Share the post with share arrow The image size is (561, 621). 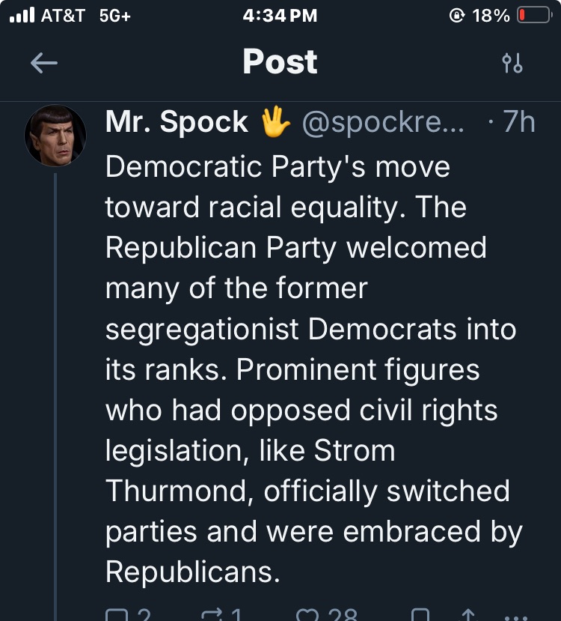[468, 616]
